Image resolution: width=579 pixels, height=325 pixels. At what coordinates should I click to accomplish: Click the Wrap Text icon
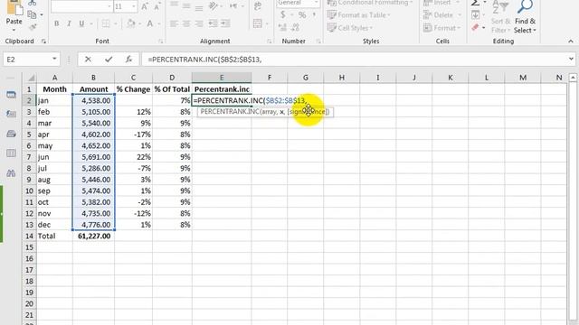pos(258,6)
